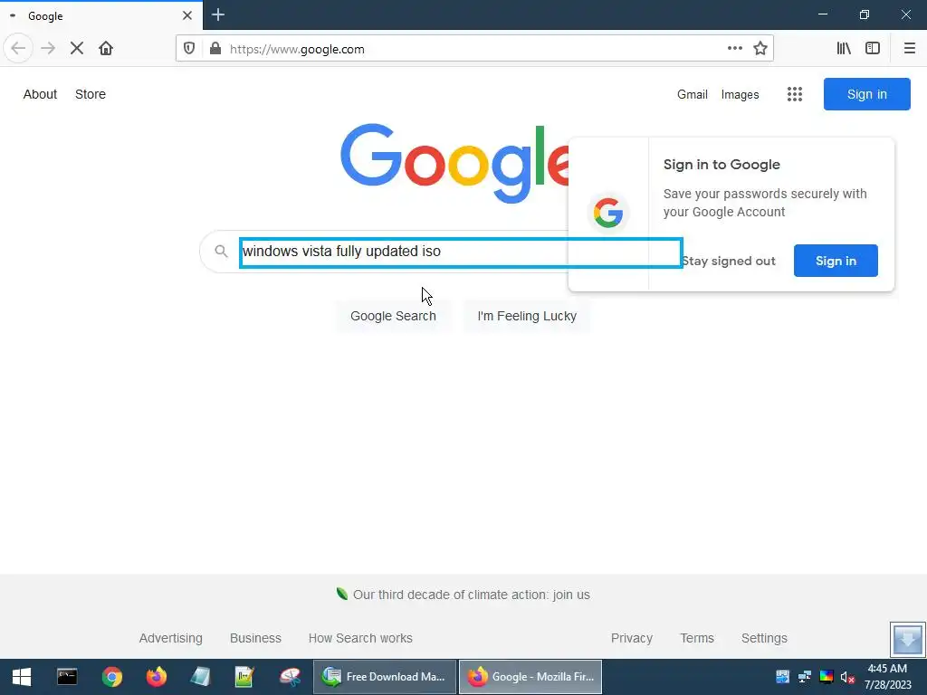Viewport: 927px width, 695px height.
Task: View tracking protection shield icon
Action: pos(189,49)
